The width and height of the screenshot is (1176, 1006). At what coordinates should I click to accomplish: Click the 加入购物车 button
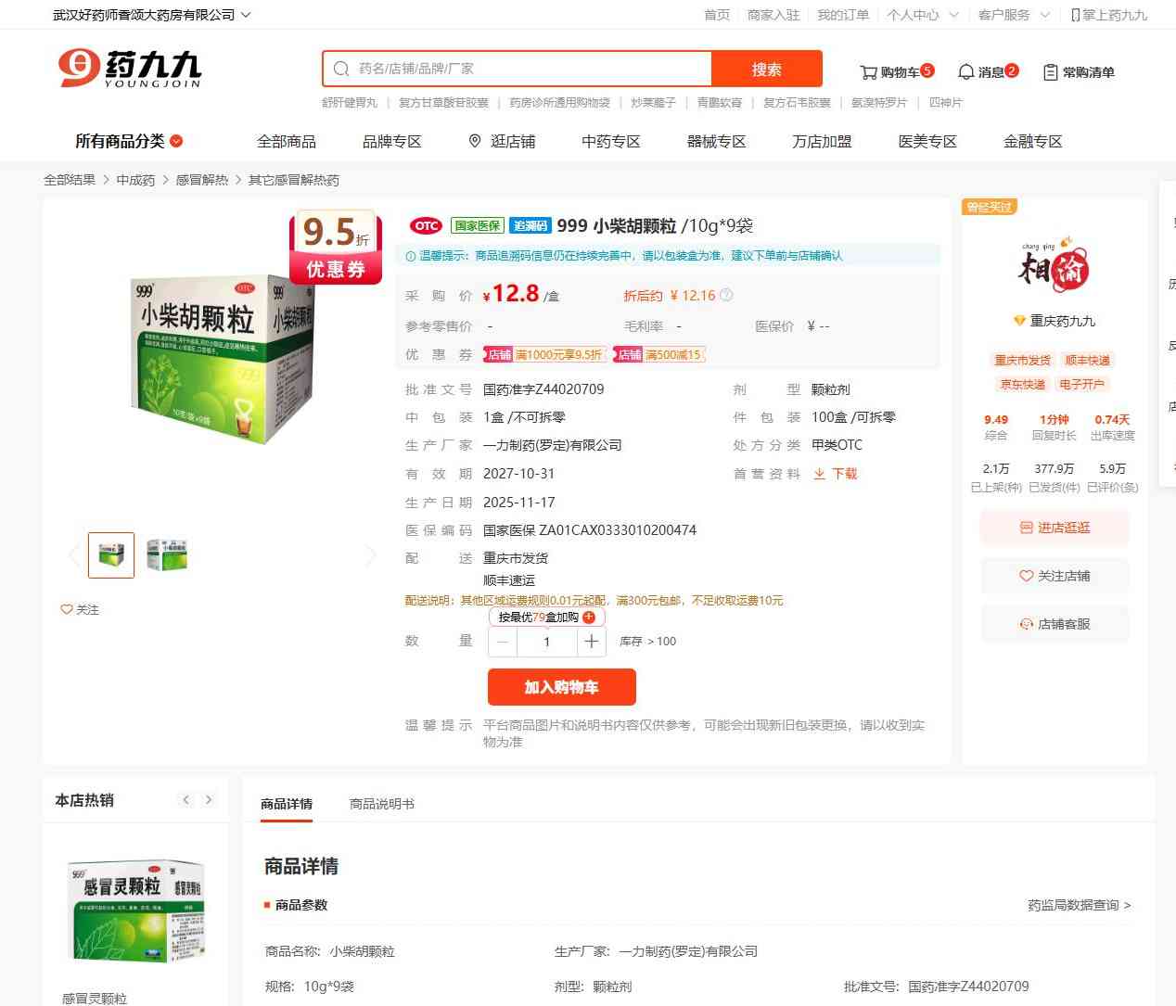(562, 687)
